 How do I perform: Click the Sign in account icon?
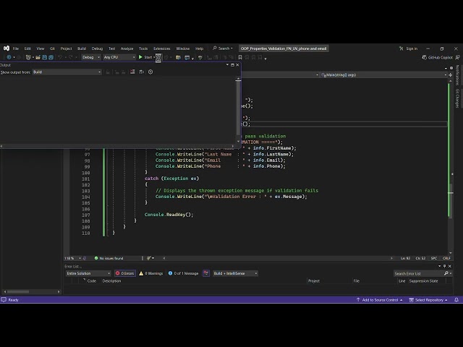(x=401, y=48)
